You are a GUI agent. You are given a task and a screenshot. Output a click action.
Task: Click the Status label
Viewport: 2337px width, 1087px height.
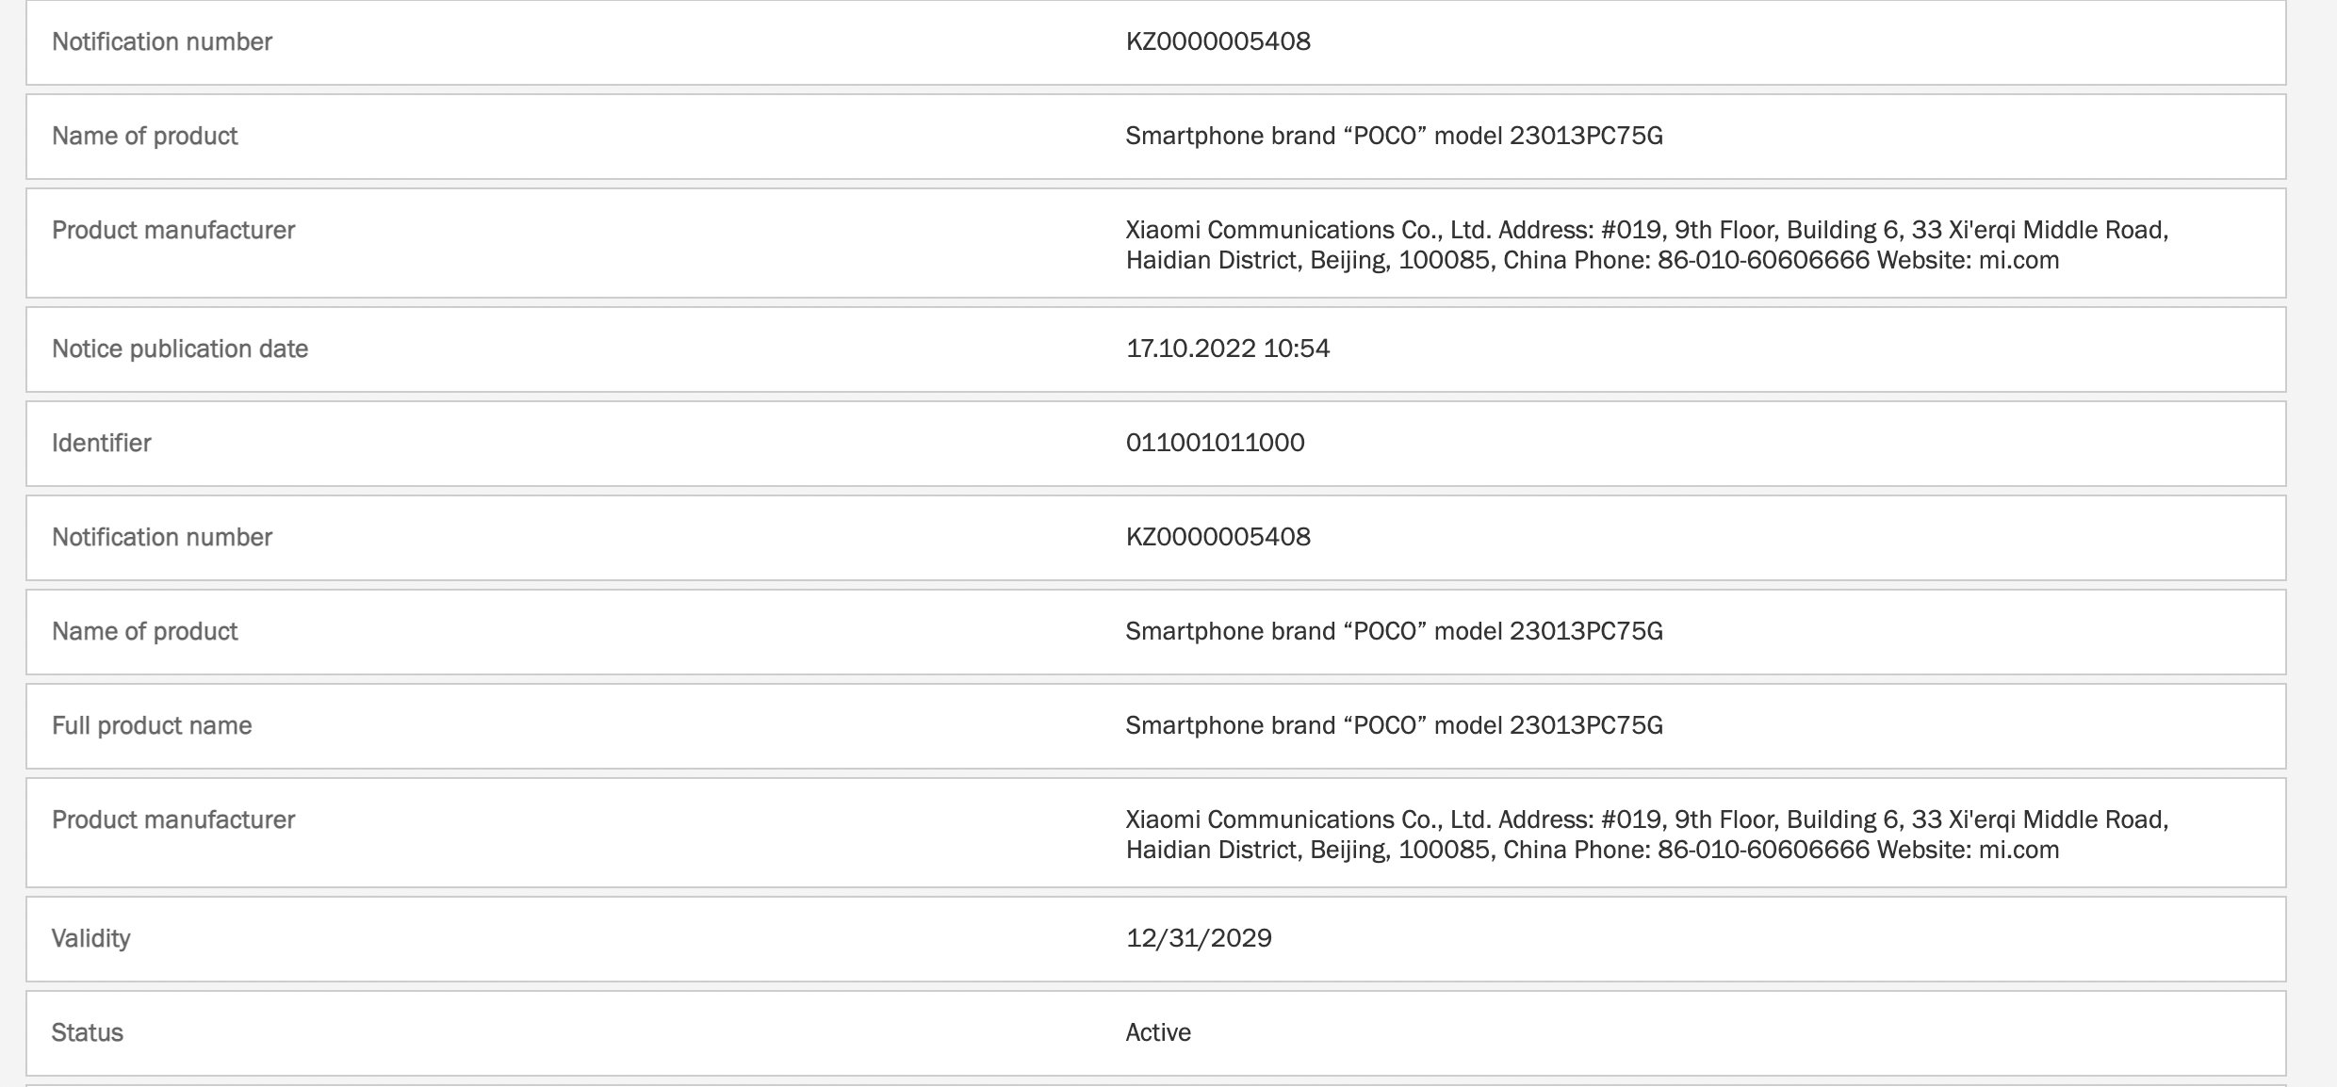point(87,1032)
